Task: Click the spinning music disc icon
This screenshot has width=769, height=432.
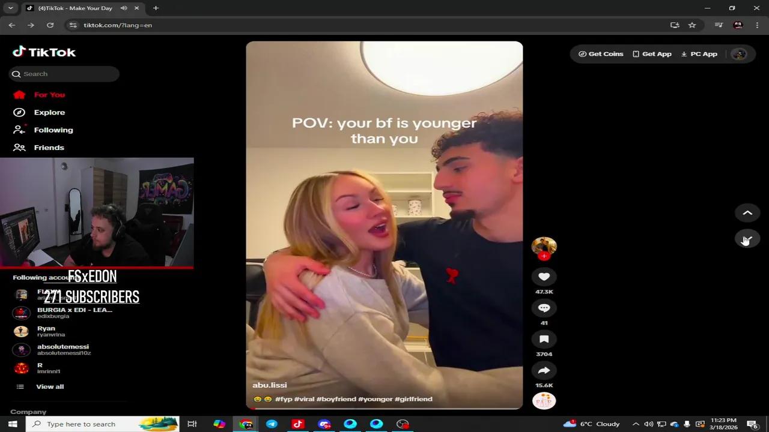Action: point(544,400)
